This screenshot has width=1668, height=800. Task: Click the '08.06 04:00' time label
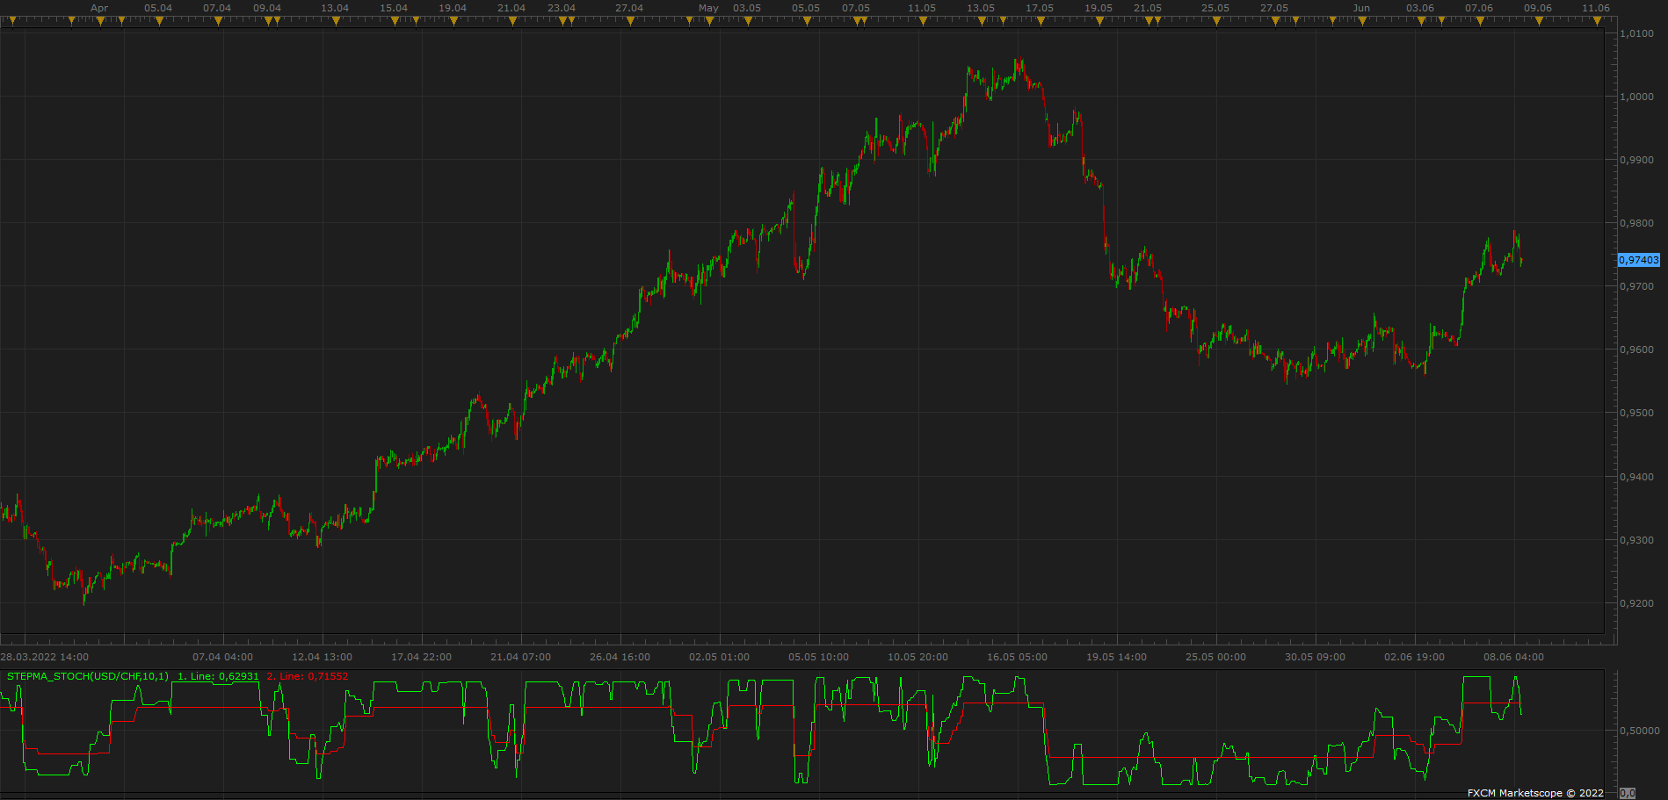1514,657
